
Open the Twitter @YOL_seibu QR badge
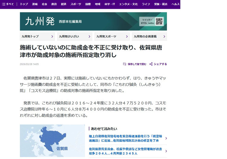point(152,21)
